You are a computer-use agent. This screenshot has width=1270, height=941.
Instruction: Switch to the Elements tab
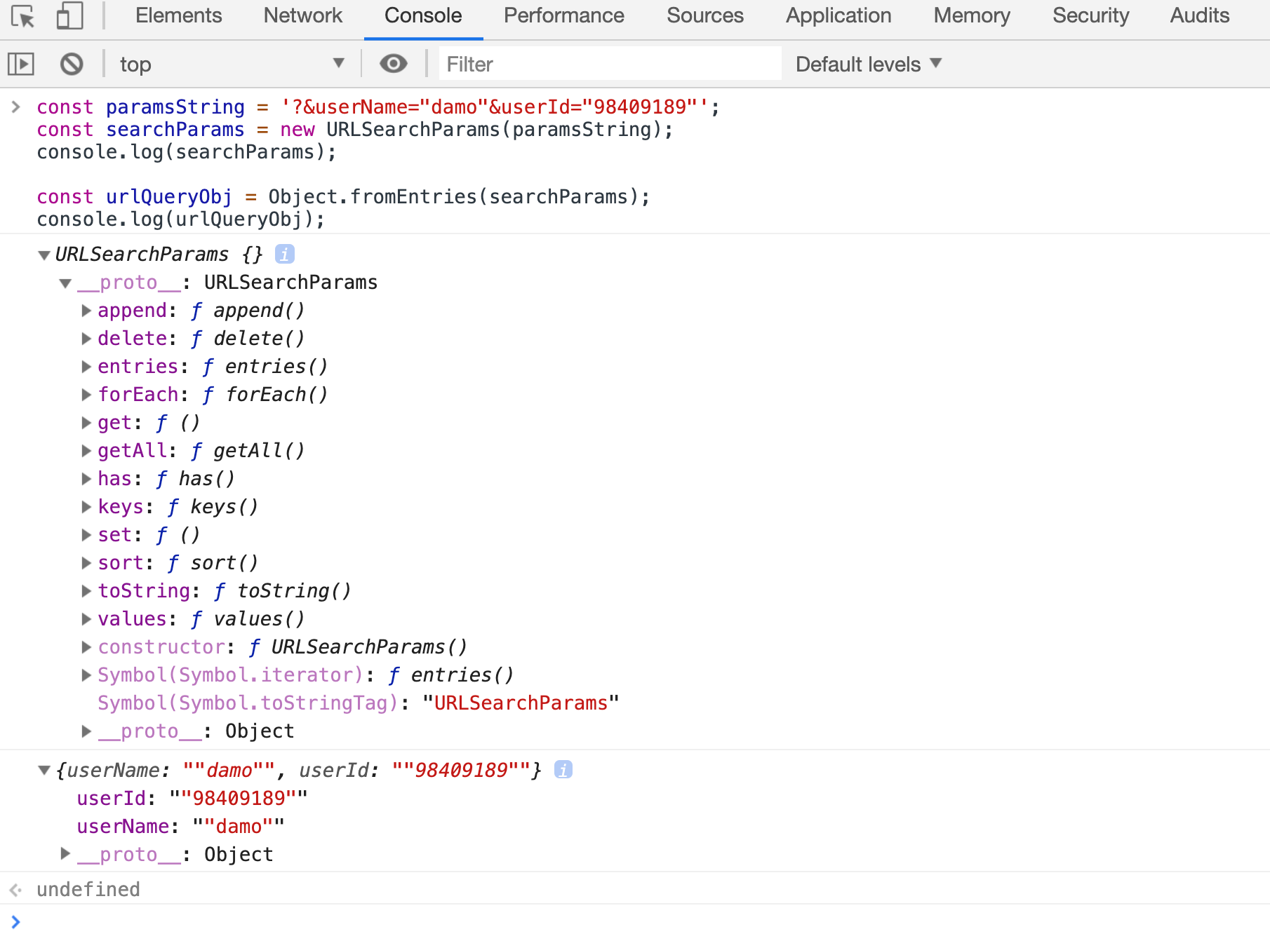(178, 15)
